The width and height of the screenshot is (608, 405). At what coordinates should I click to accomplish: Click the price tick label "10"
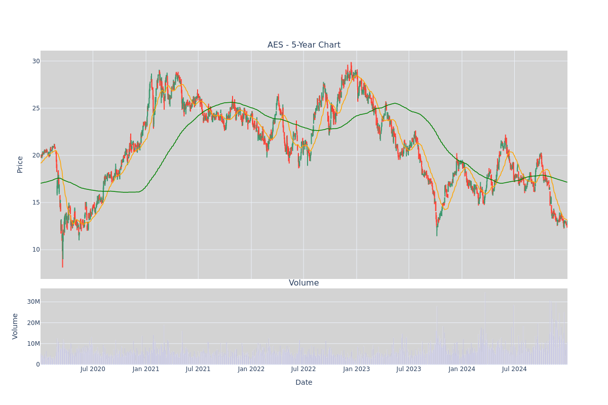pos(36,250)
